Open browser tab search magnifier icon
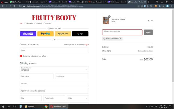Image resolution: width=174 pixels, height=109 pixels. coord(157,2)
